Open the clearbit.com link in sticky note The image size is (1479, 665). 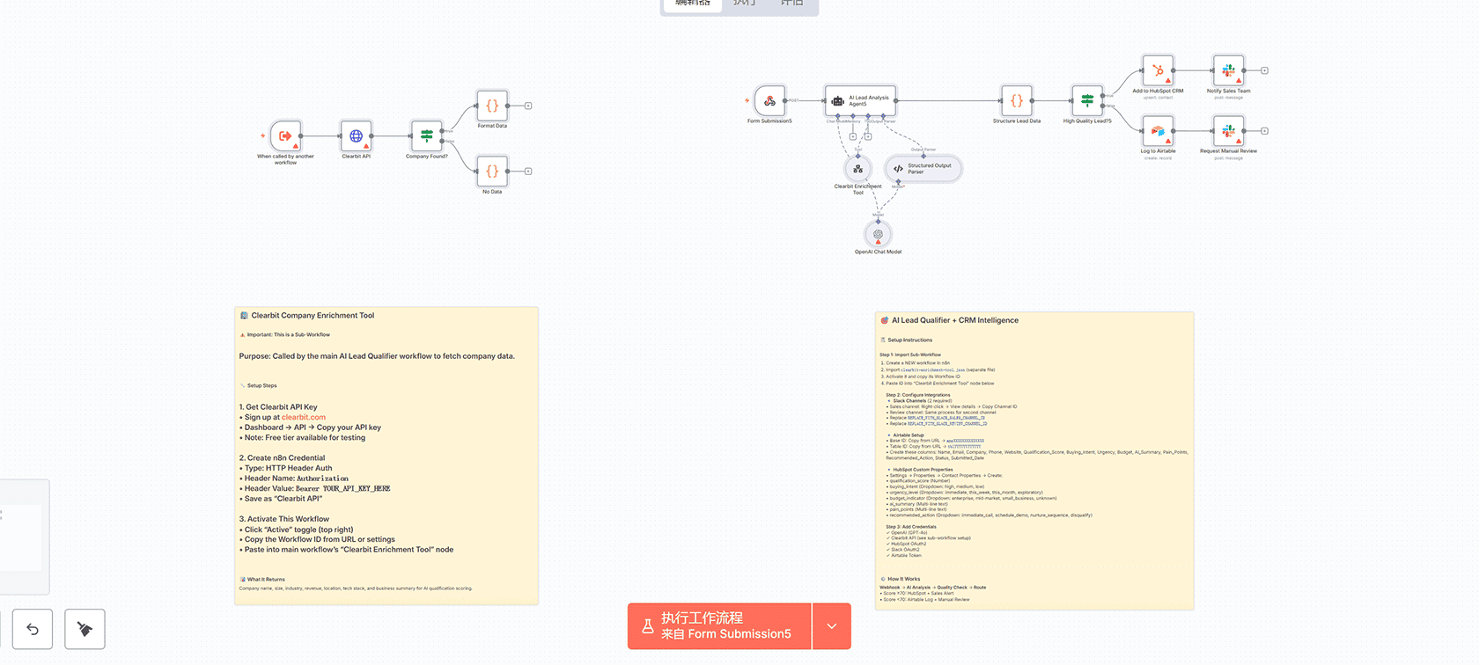pyautogui.click(x=304, y=417)
